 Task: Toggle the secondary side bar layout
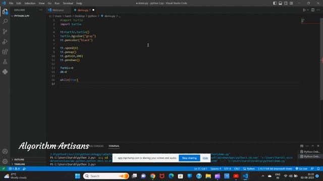(286, 3)
